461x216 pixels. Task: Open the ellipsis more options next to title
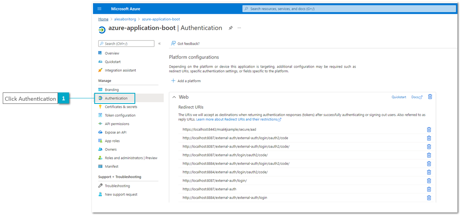coord(239,28)
